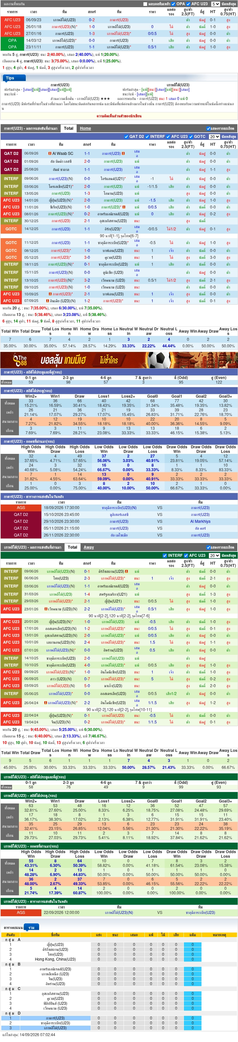Select Total tab in เกาหลีใต้(U23) past results

click(x=72, y=547)
